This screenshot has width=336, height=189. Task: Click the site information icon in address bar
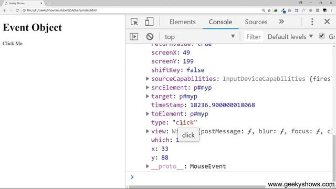point(24,10)
